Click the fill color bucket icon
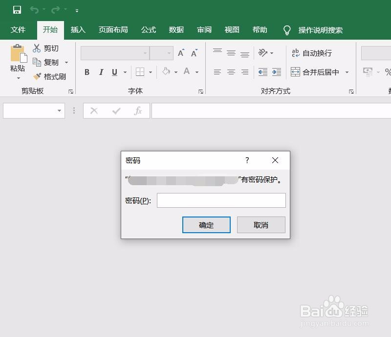 click(166, 72)
